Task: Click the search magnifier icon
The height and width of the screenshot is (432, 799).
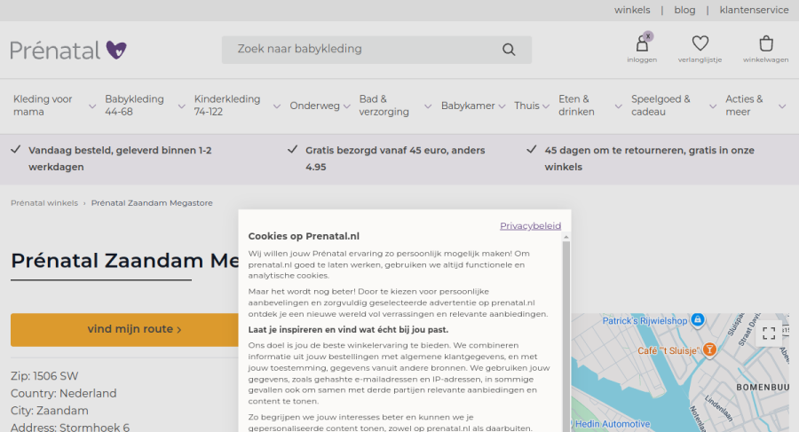Action: (509, 50)
